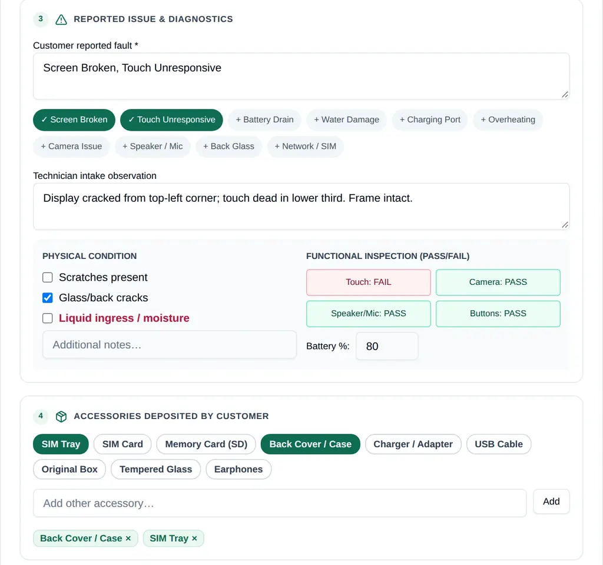
Task: Select the Memory Card (SD) accessory pill
Action: [x=206, y=444]
